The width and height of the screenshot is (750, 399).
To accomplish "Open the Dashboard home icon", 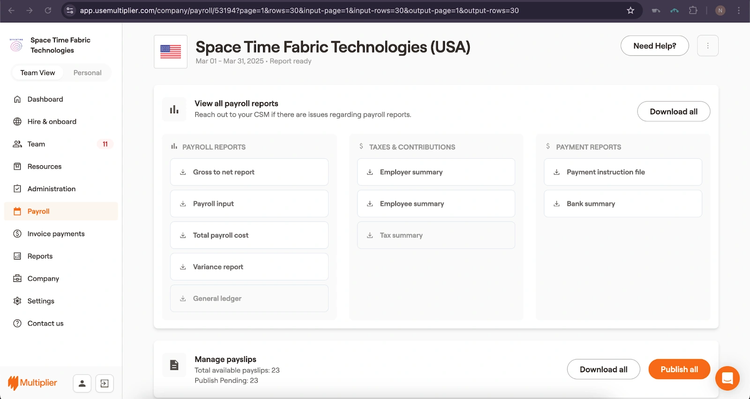I will (x=17, y=99).
